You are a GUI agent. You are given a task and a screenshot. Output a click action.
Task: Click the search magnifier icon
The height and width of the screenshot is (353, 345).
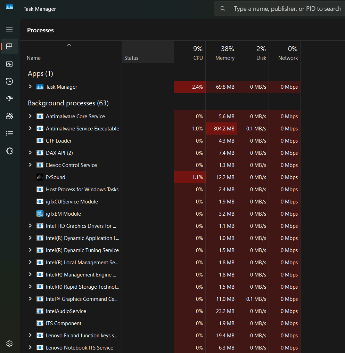pyautogui.click(x=223, y=9)
